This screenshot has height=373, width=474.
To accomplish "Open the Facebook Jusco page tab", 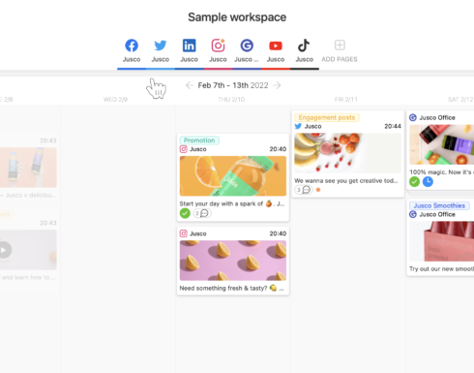I will click(x=132, y=50).
